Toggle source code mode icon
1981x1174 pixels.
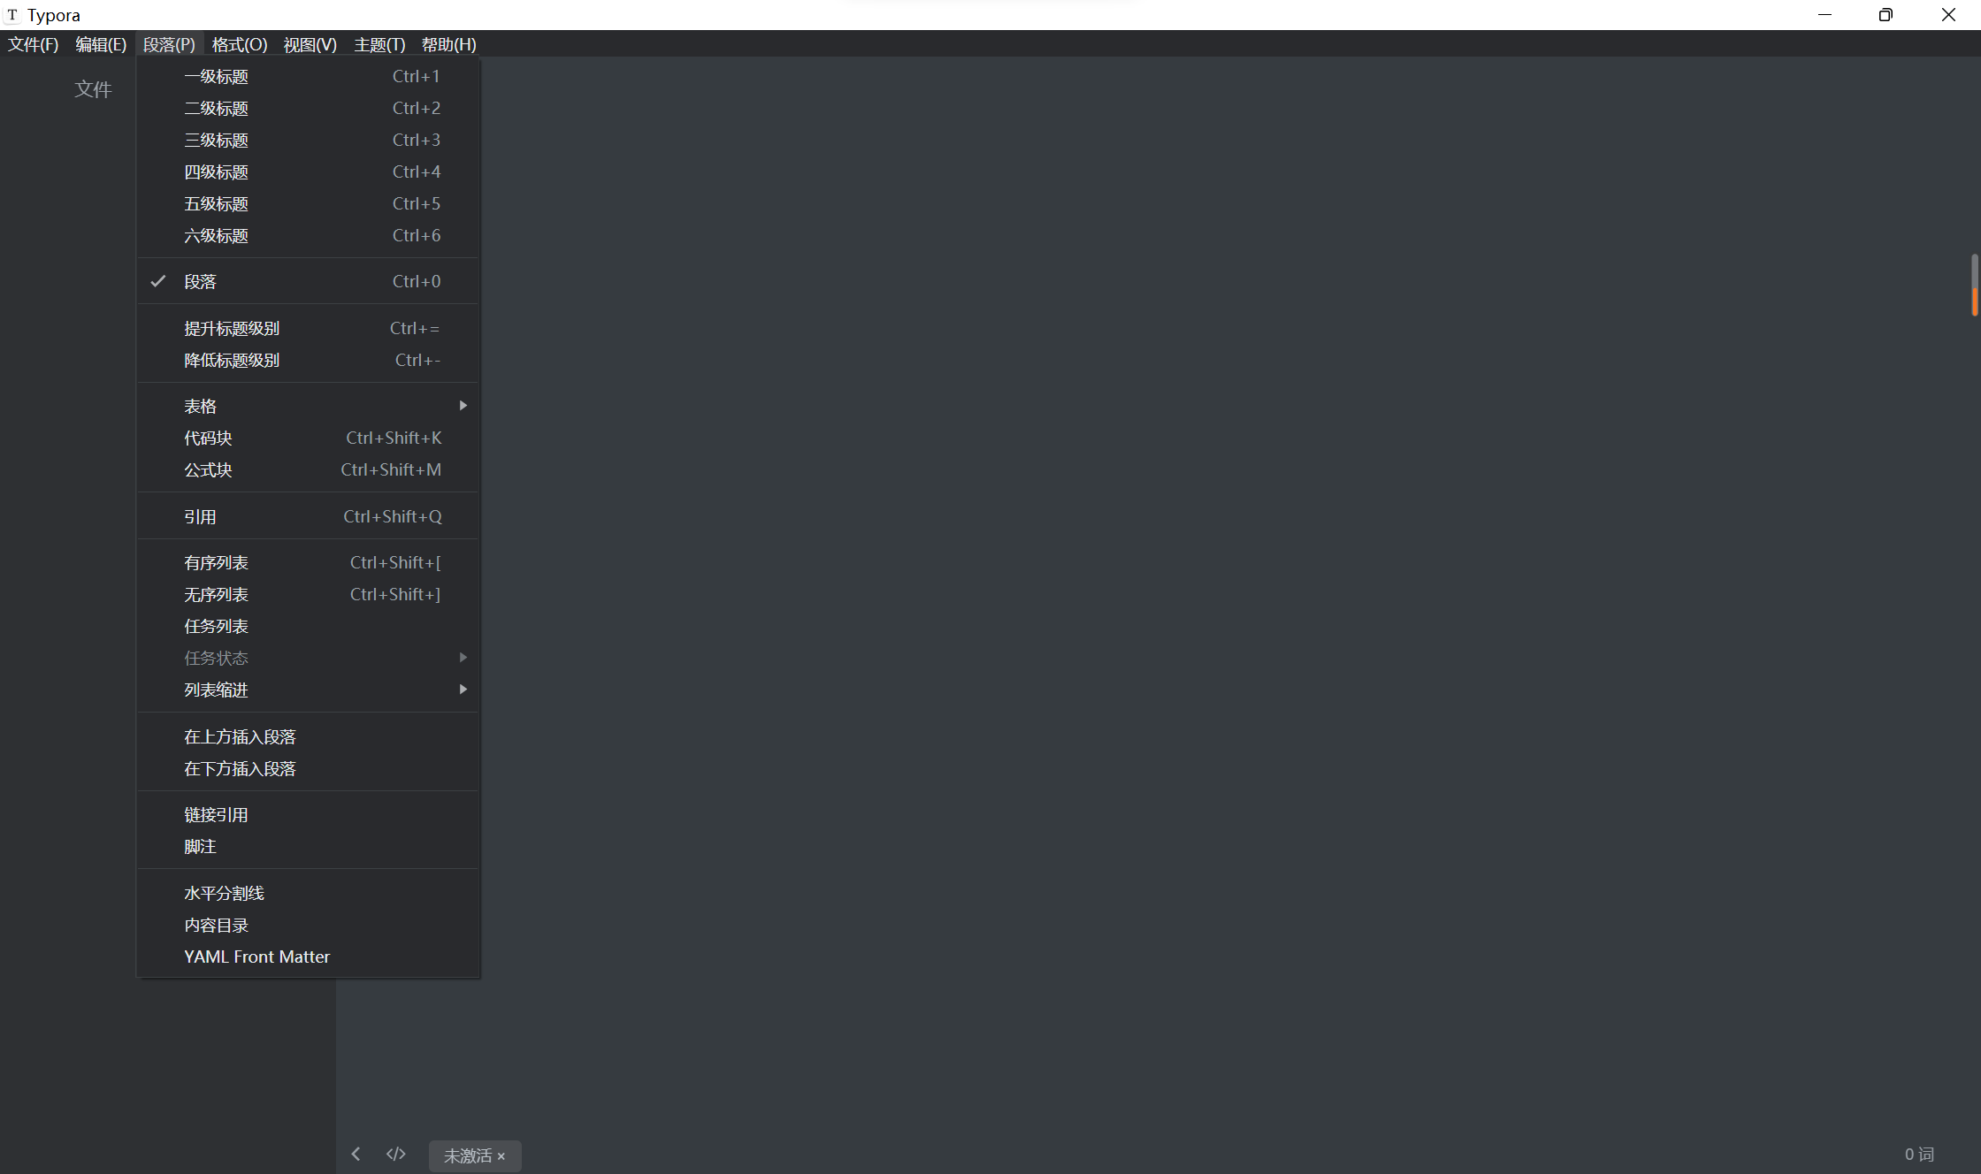point(396,1154)
